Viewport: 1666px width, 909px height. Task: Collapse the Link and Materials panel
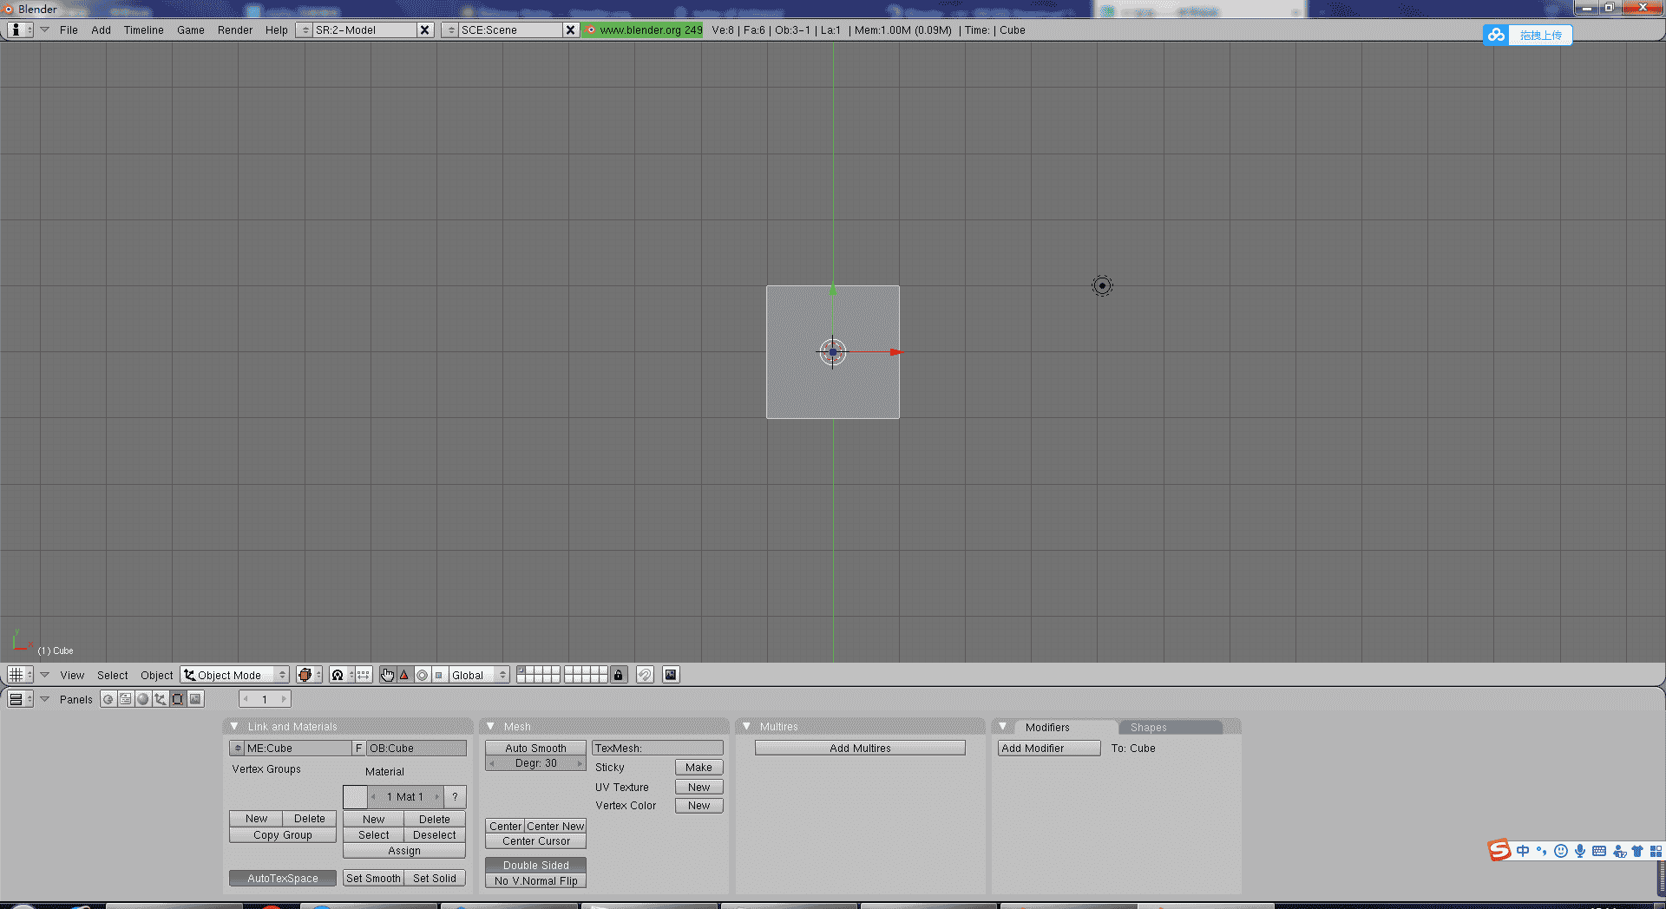pyautogui.click(x=234, y=726)
